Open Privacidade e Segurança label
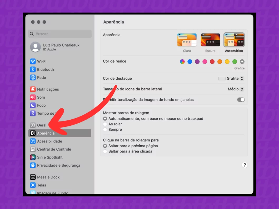This screenshot has height=209, width=279. [59, 165]
